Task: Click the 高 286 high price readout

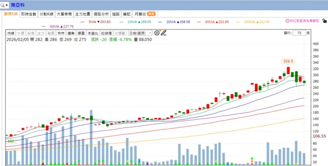Action: [51, 39]
